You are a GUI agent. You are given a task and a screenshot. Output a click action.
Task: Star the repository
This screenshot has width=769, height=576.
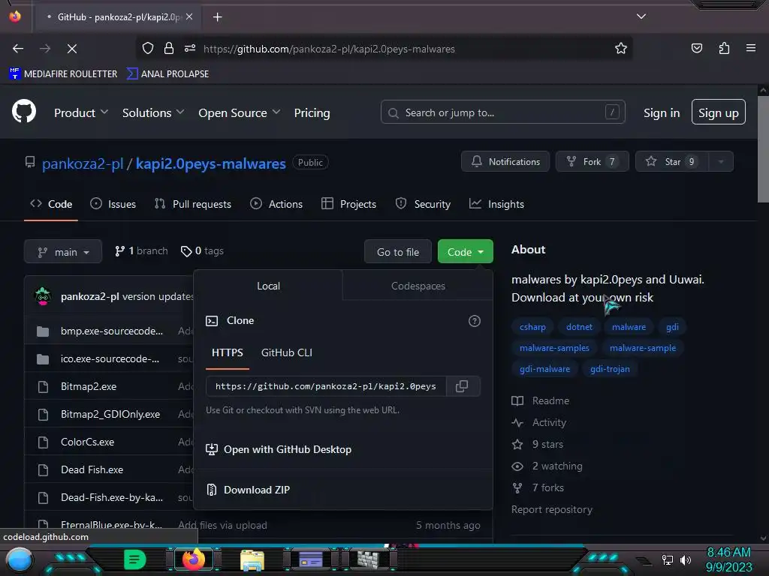pyautogui.click(x=671, y=162)
